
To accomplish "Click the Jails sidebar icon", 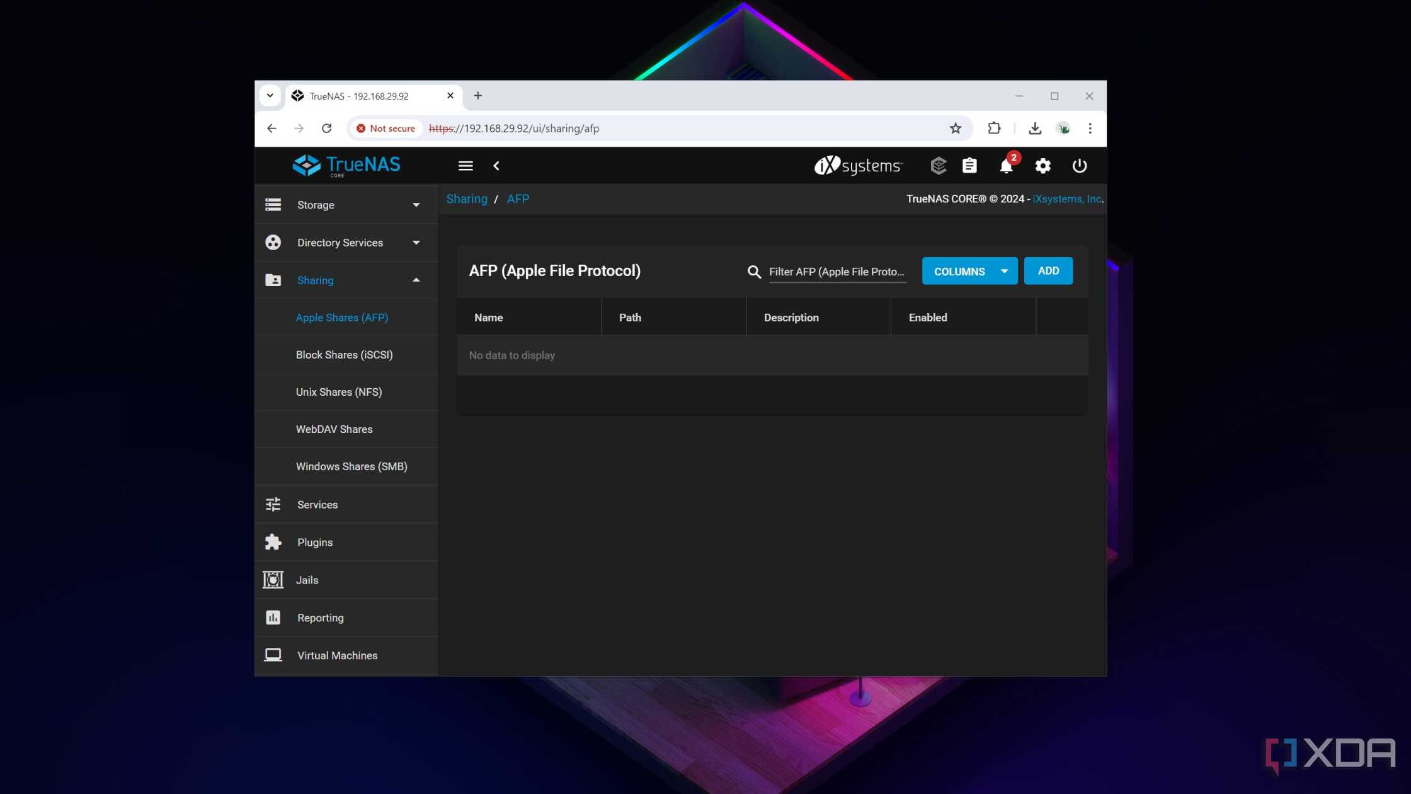I will click(x=273, y=580).
